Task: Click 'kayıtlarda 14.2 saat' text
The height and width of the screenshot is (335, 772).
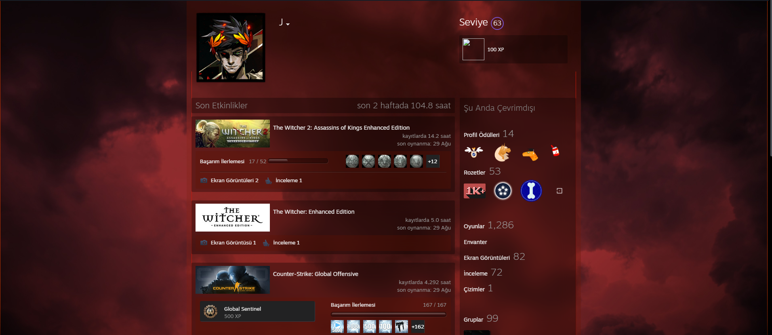Action: [x=427, y=136]
